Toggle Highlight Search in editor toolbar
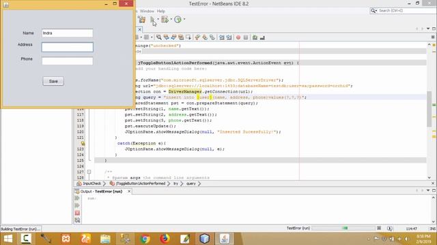The height and width of the screenshot is (245, 437). pos(181,37)
